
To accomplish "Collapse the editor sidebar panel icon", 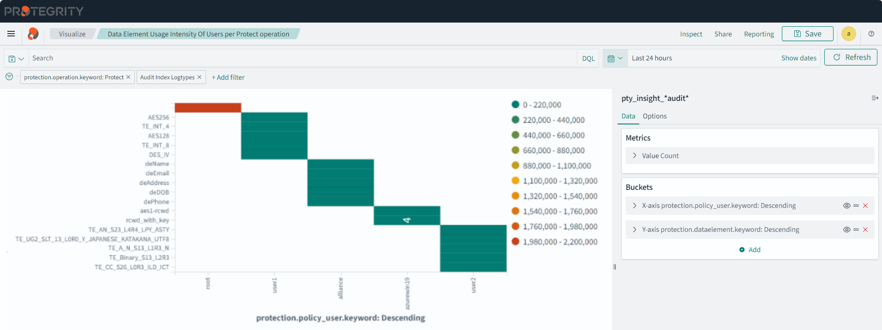I will [x=874, y=98].
